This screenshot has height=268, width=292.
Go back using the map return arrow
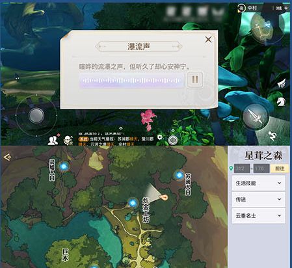(7, 157)
